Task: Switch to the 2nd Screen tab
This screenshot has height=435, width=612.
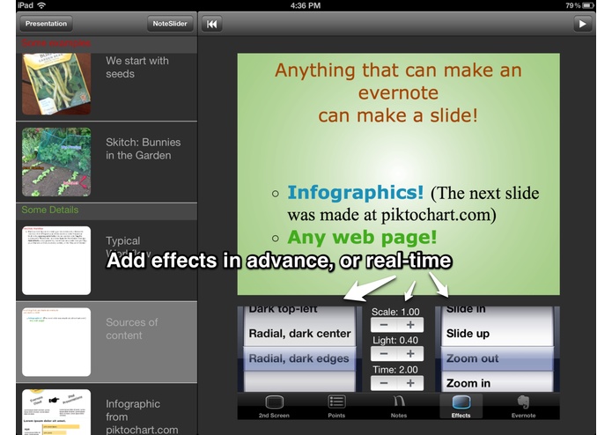Action: click(274, 407)
